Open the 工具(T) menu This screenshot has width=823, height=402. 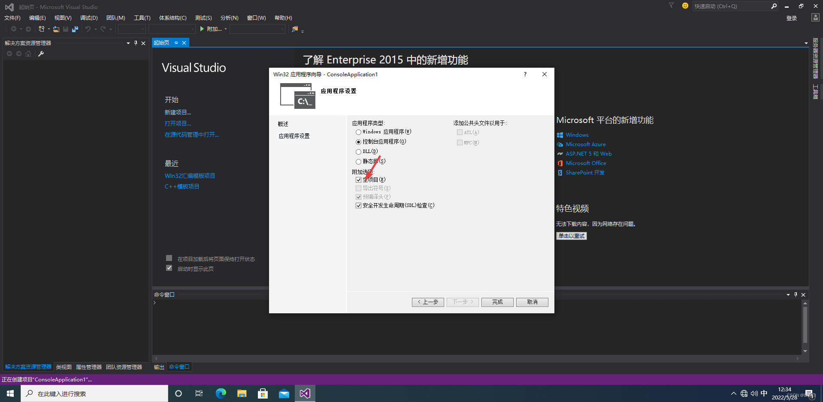coord(142,18)
